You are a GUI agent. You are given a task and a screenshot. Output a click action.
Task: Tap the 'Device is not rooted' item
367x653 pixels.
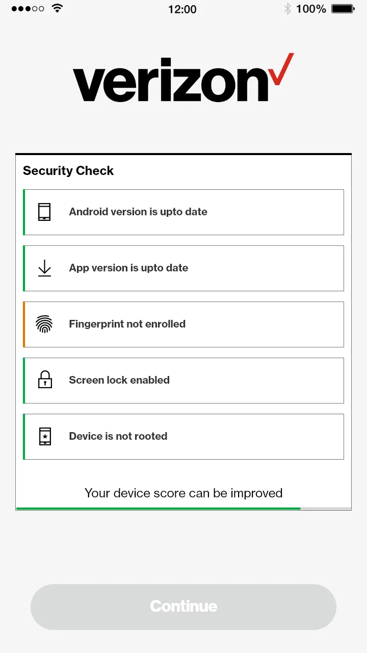[x=183, y=437]
